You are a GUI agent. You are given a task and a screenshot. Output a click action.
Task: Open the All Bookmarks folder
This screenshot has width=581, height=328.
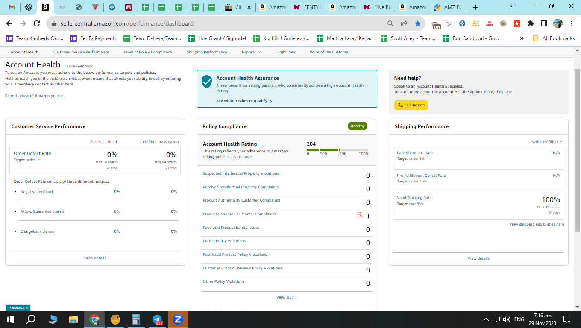tap(554, 38)
